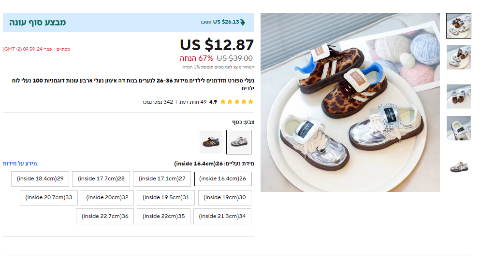Viewport: 495px width, 260px height.
Task: Select the first product thumbnail
Action: pos(458,26)
